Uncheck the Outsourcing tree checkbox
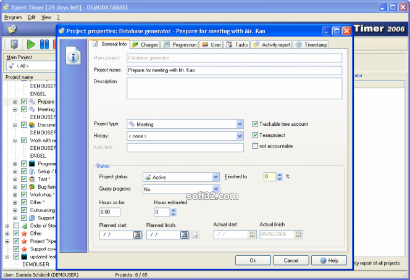 coord(24,210)
